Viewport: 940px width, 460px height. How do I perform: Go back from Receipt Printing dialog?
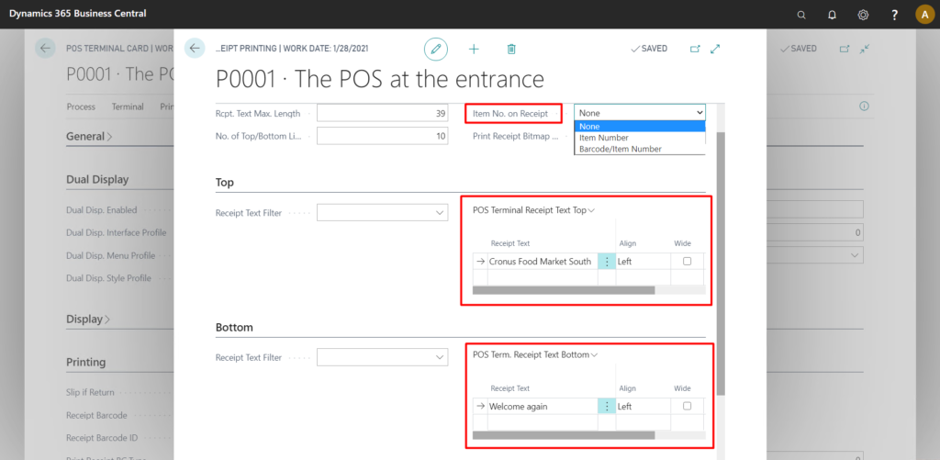(x=195, y=49)
